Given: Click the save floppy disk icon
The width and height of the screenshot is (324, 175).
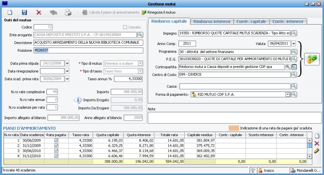Looking at the screenshot, I should (x=24, y=13).
